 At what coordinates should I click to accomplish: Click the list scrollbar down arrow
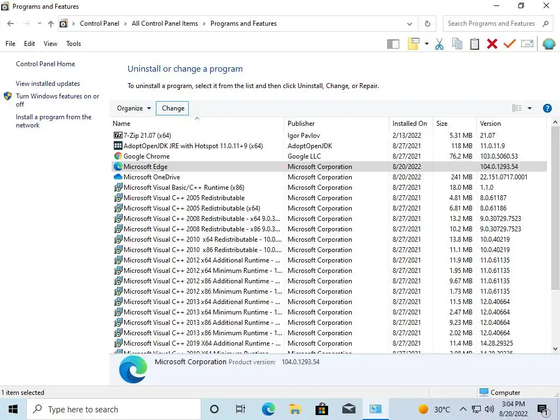tap(555, 349)
